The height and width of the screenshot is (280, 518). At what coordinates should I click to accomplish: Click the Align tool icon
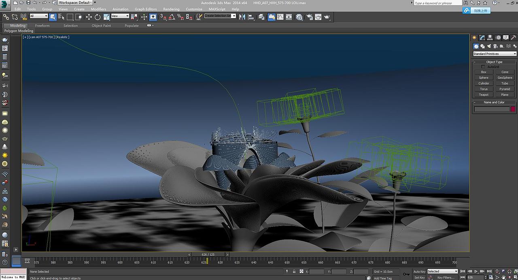(x=251, y=17)
